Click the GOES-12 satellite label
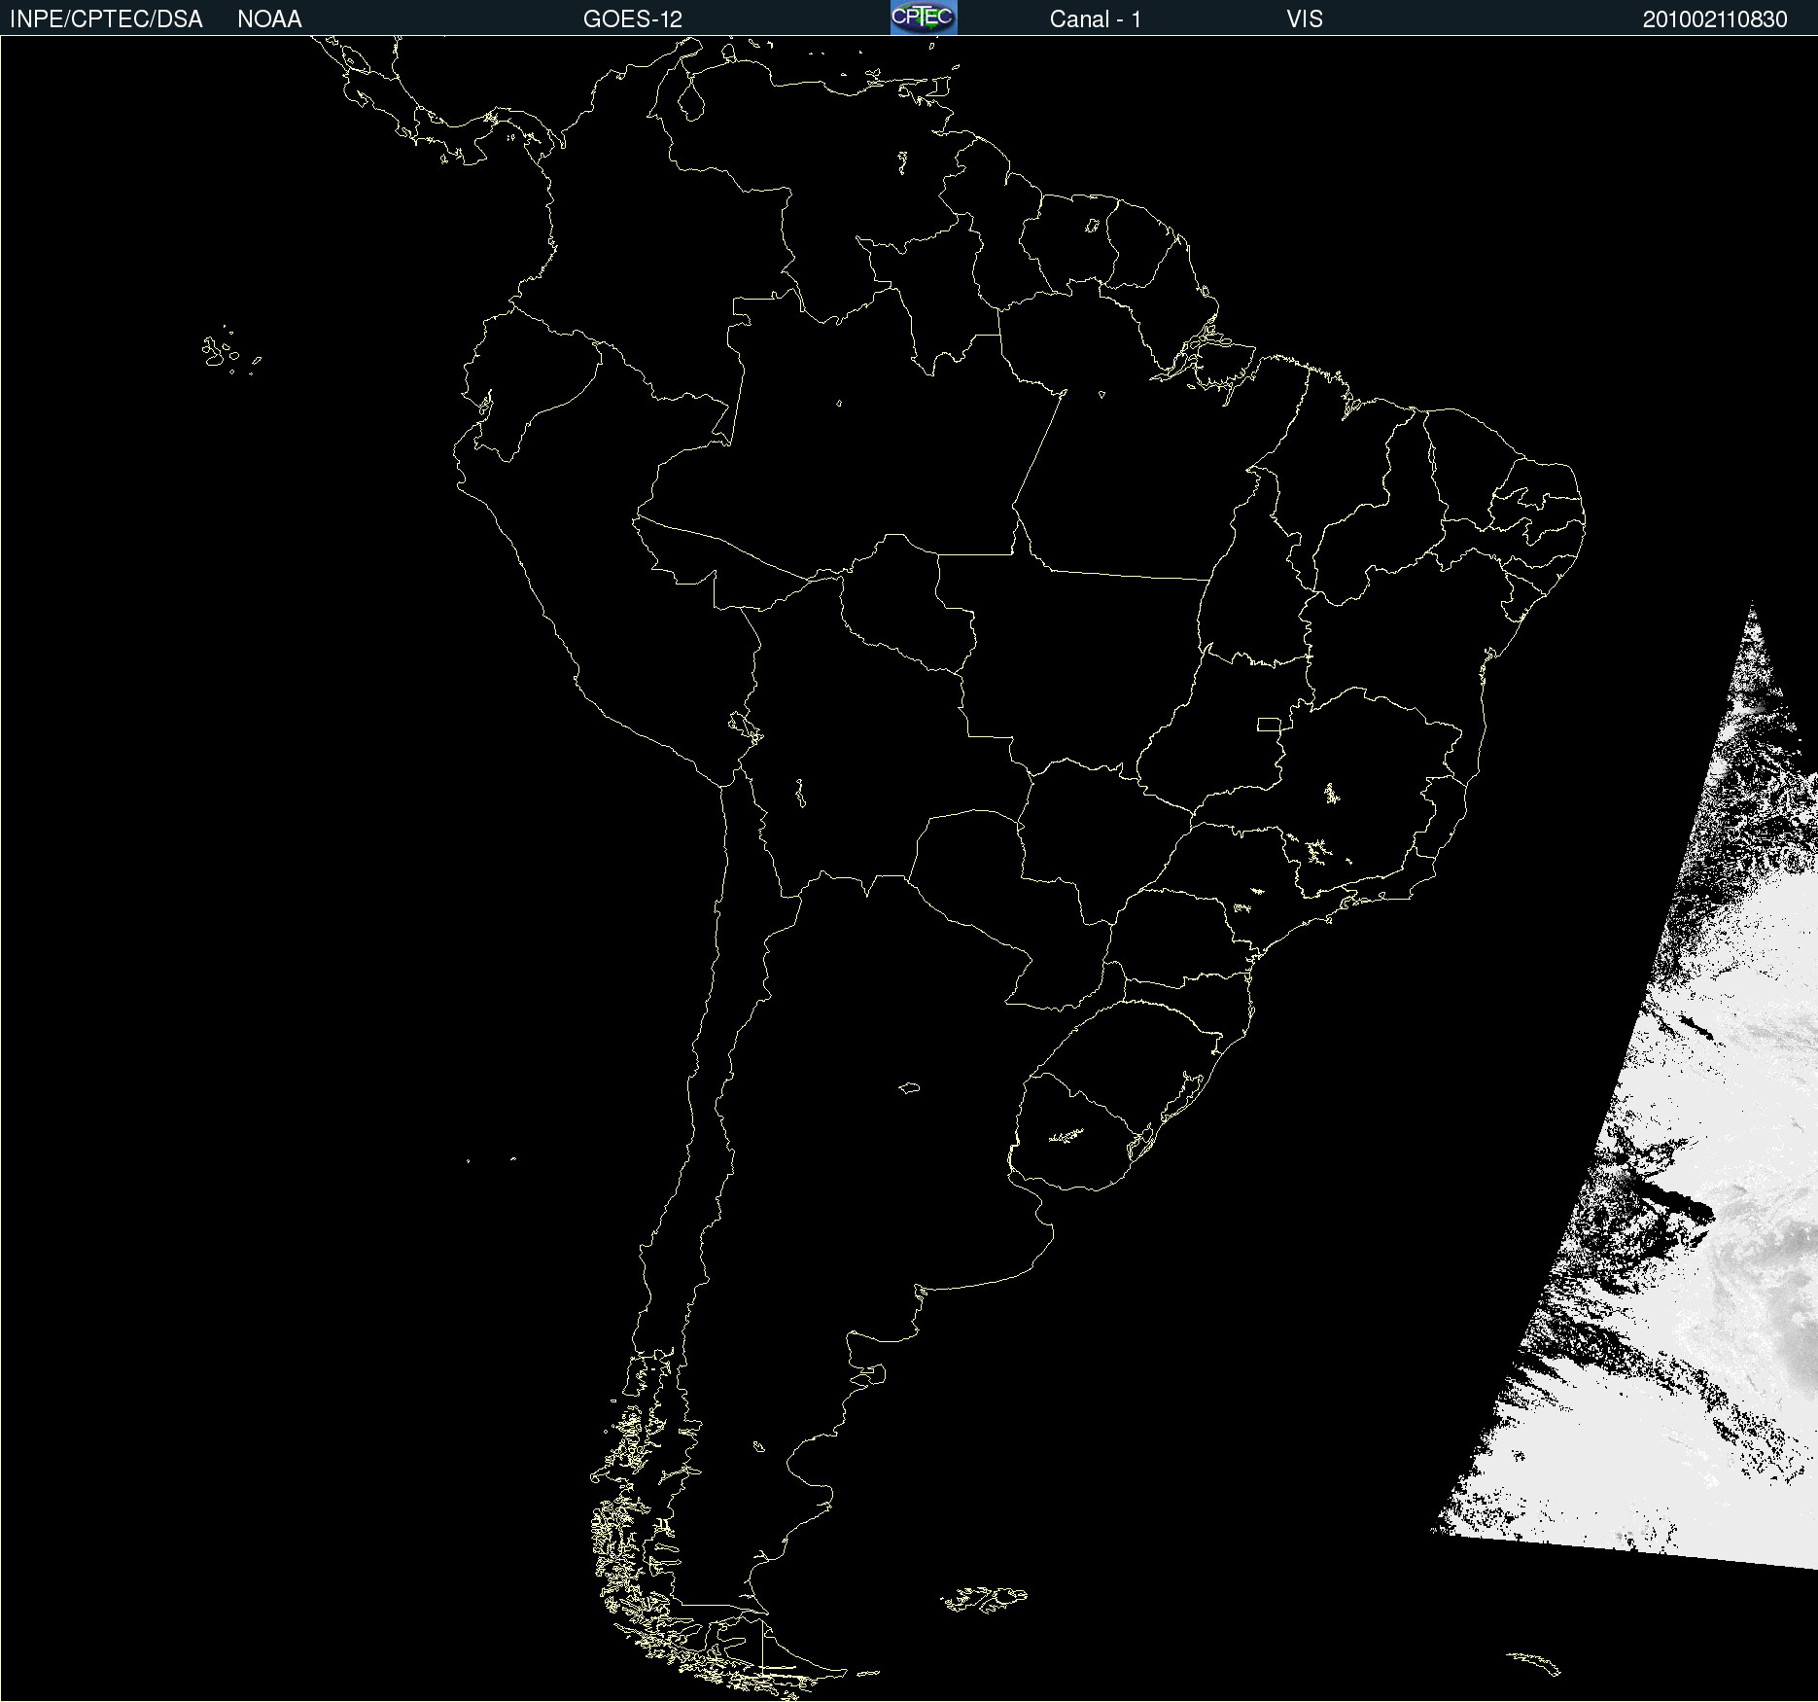 point(633,19)
